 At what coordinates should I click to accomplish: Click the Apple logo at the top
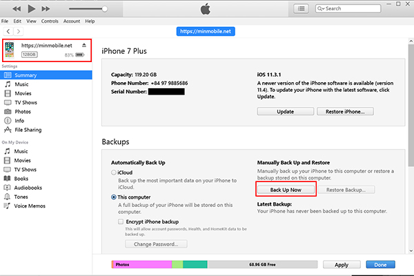pyautogui.click(x=206, y=9)
